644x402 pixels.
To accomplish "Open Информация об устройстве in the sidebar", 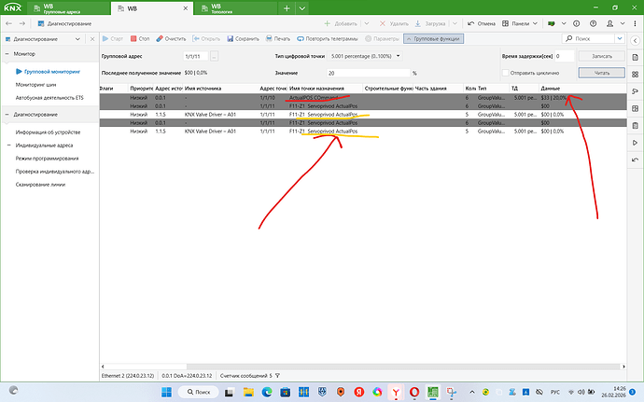I will coord(48,132).
